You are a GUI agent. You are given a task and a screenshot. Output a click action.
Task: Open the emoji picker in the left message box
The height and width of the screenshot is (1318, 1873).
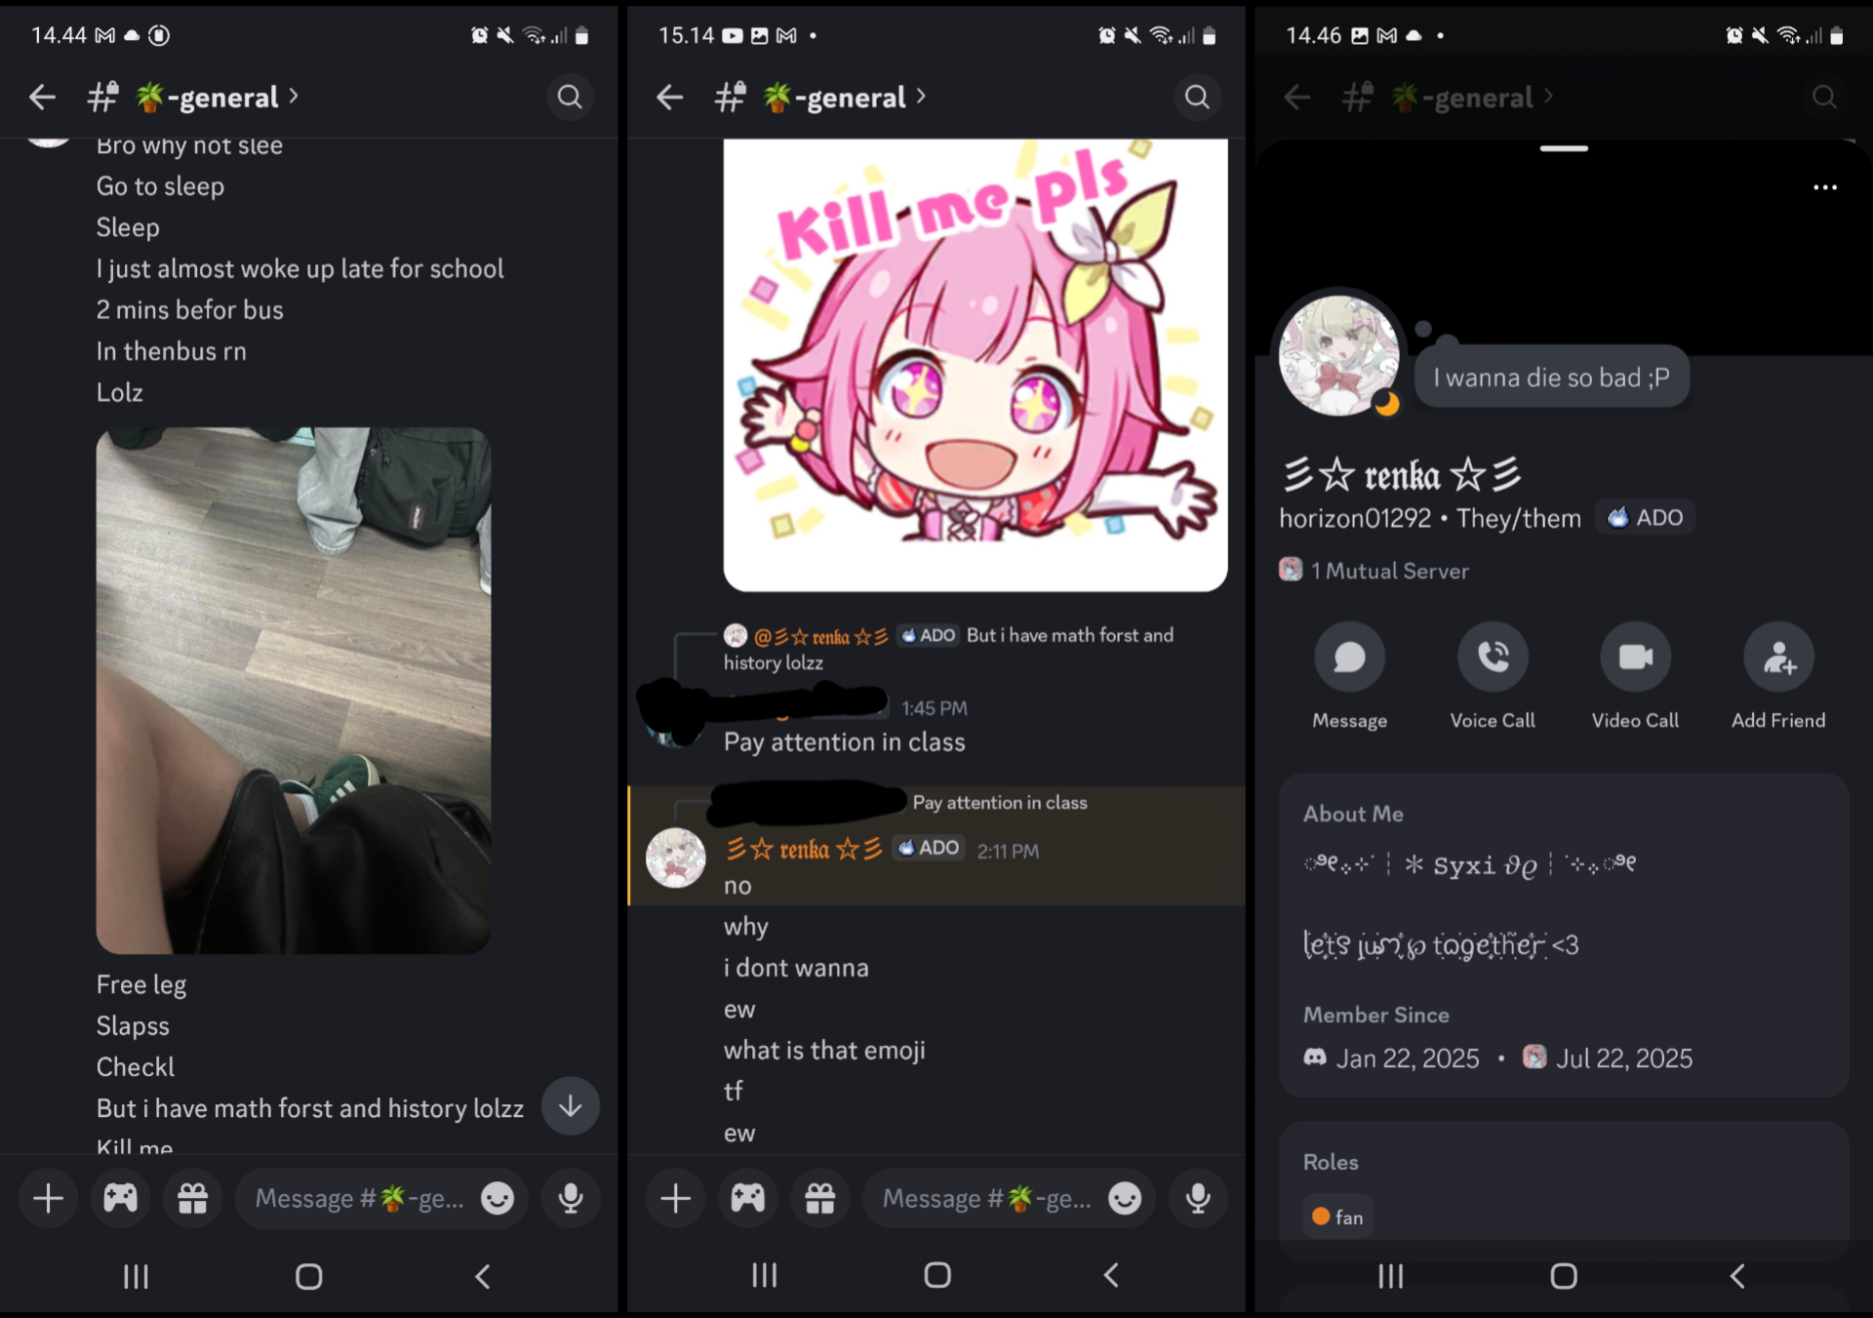pos(498,1198)
